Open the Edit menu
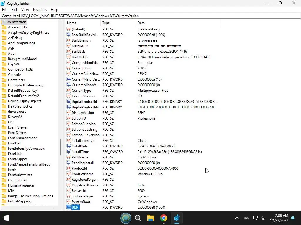Image resolution: width=301 pixels, height=225 pixels. (x=14, y=10)
